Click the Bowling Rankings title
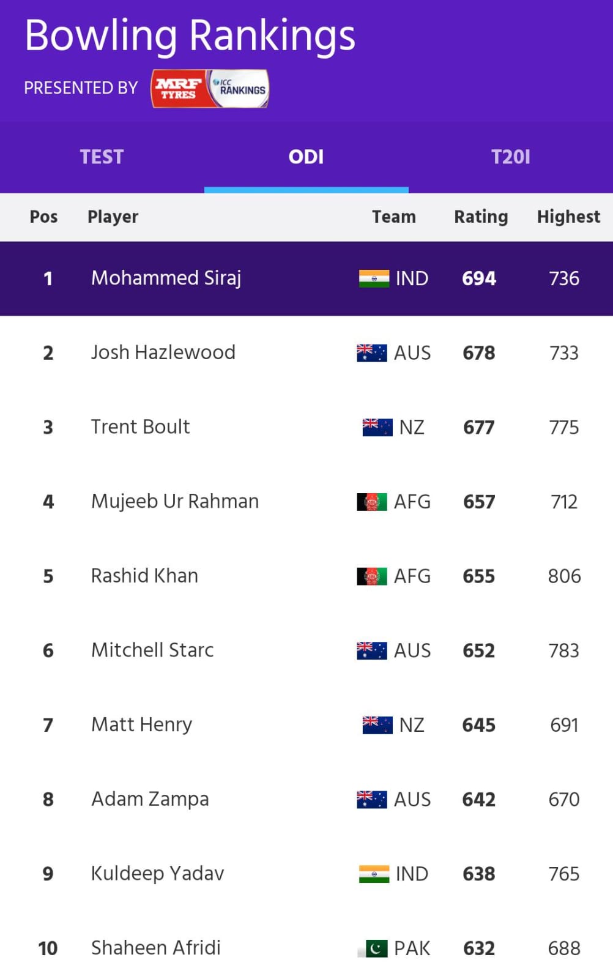This screenshot has width=613, height=979. pos(190,35)
